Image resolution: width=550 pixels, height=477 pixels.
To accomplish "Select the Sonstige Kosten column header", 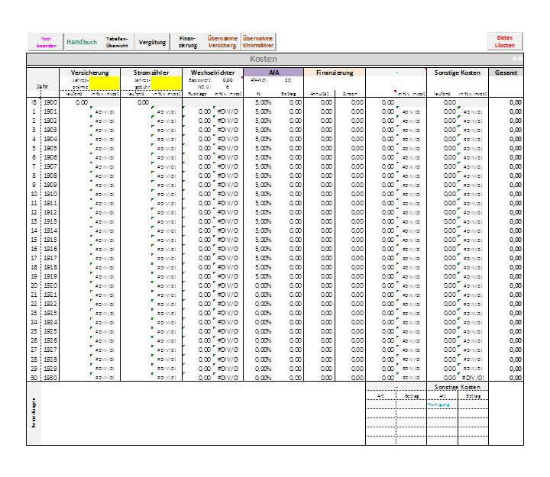I will (458, 73).
